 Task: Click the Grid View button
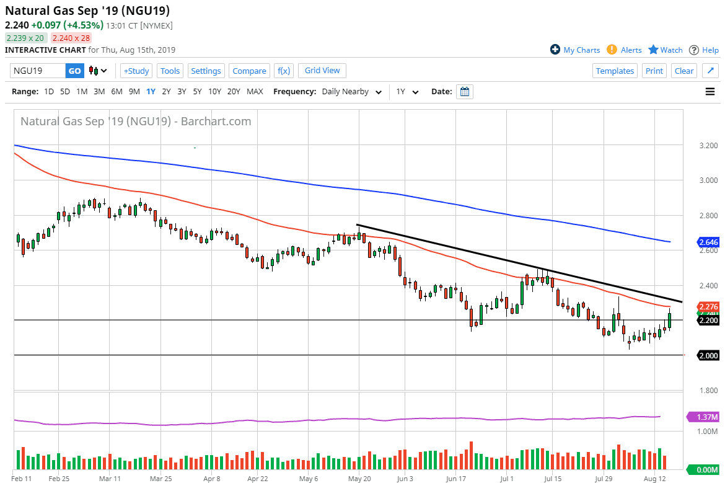click(x=322, y=70)
